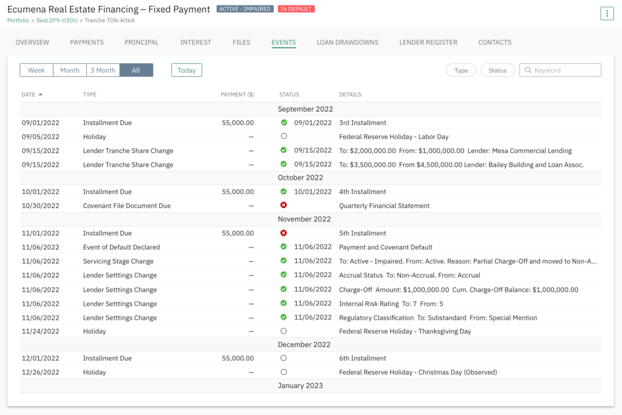This screenshot has height=415, width=622.
Task: Click red failed status icon for Quarterly Financial Statement
Action: (284, 206)
